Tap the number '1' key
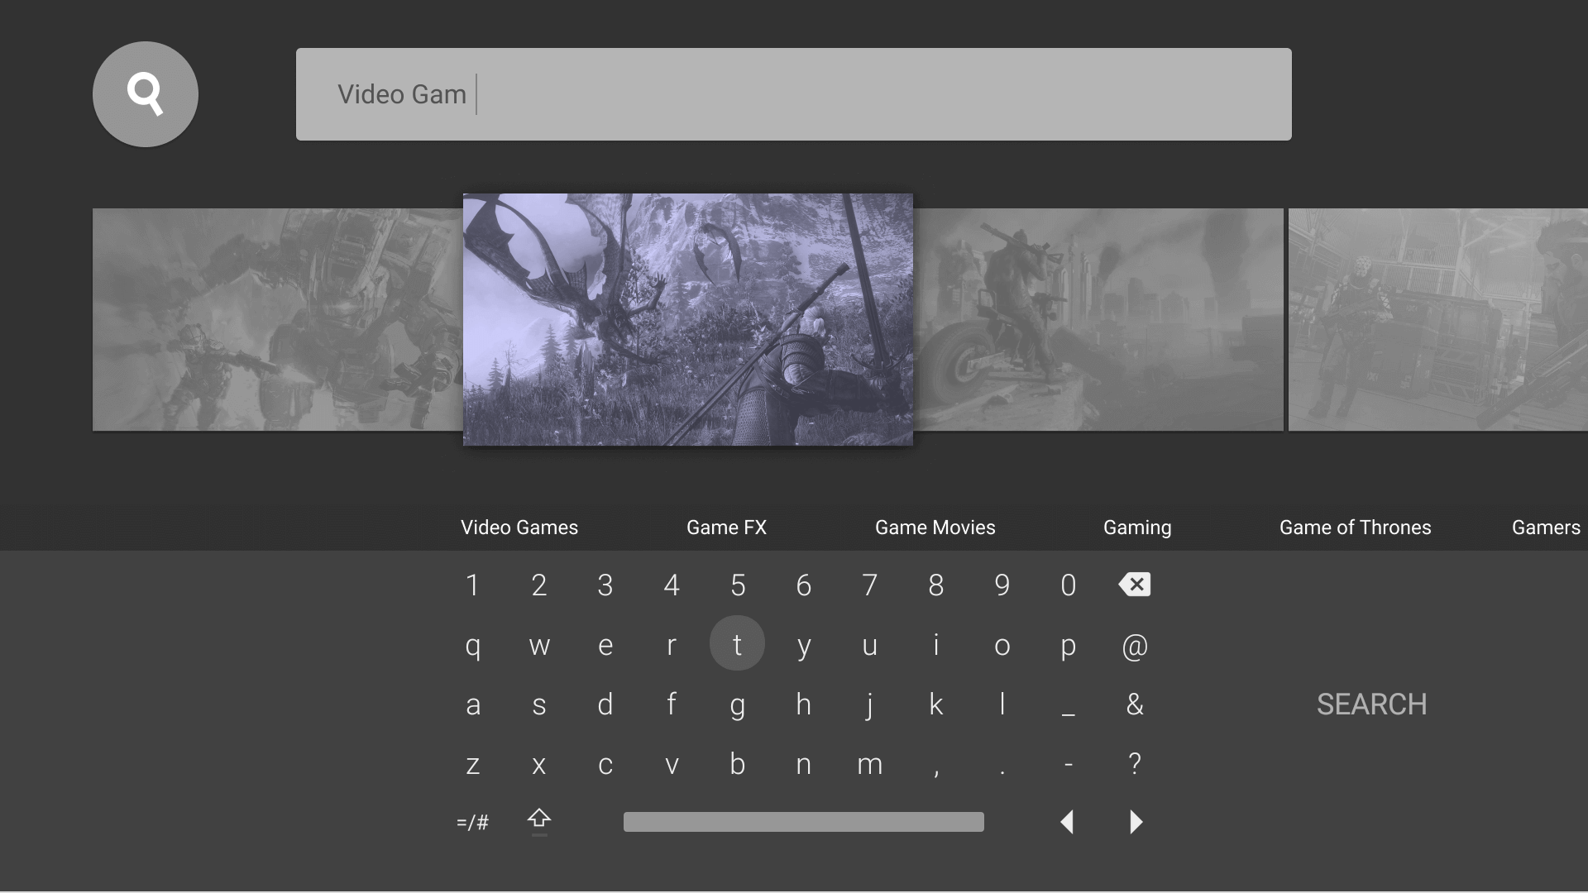 [x=473, y=585]
